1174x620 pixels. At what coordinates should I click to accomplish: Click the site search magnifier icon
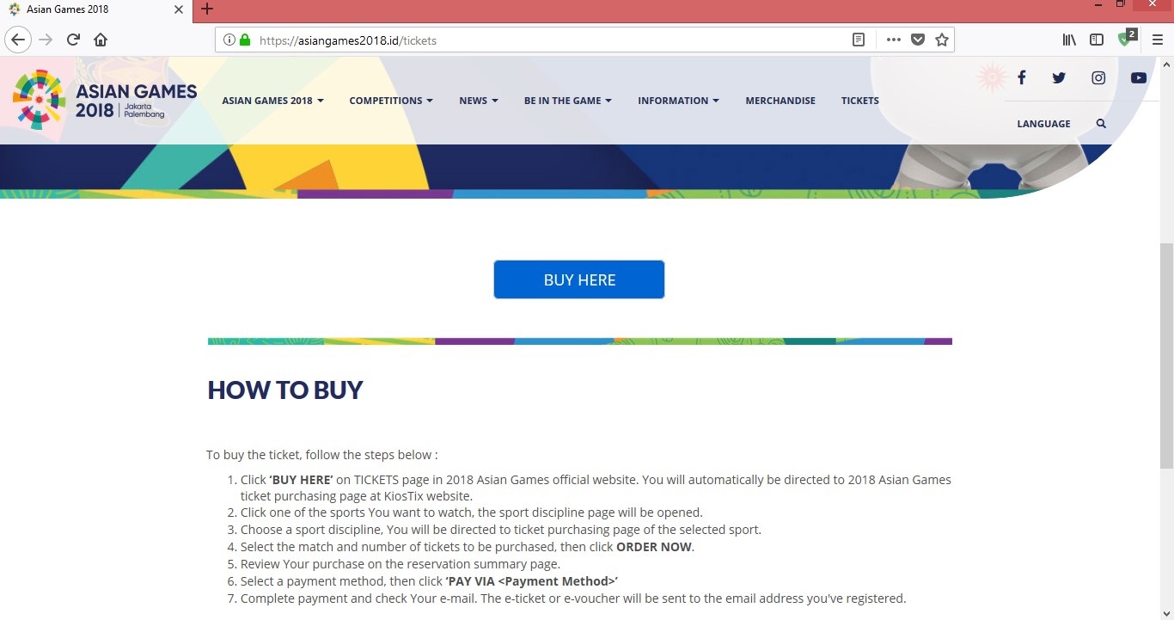(x=1101, y=124)
